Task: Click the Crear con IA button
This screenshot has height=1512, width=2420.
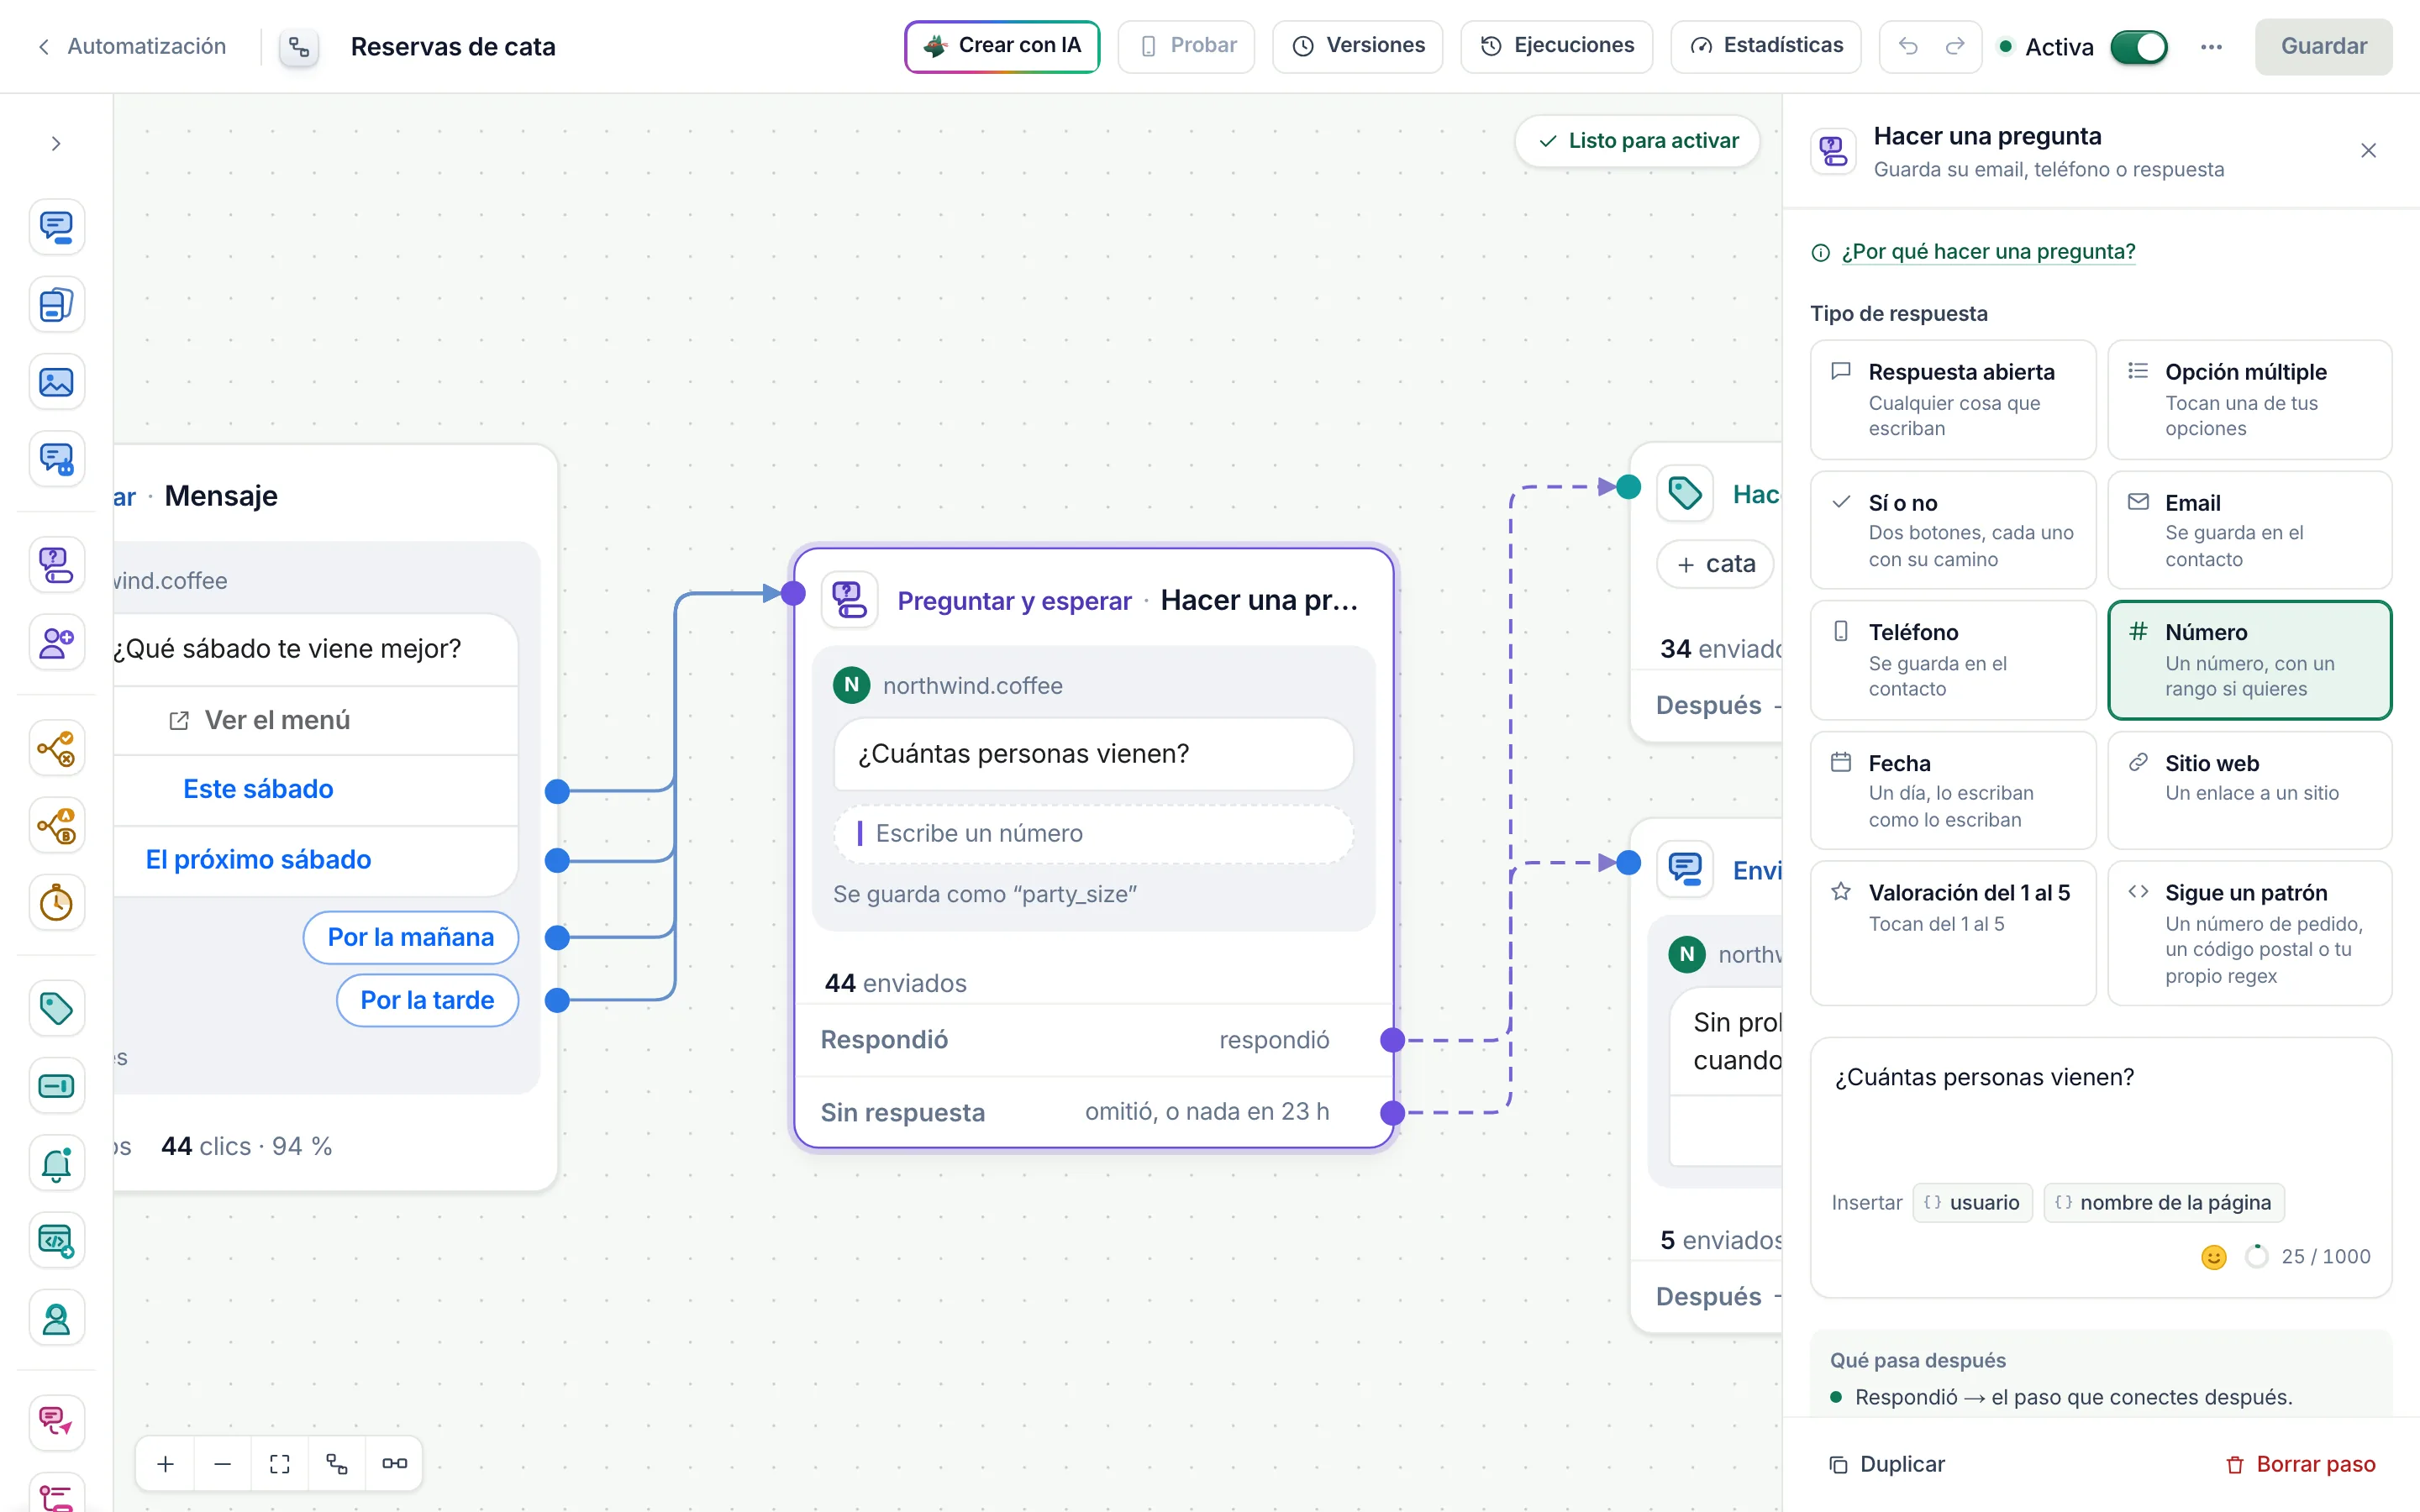Action: 1002,46
